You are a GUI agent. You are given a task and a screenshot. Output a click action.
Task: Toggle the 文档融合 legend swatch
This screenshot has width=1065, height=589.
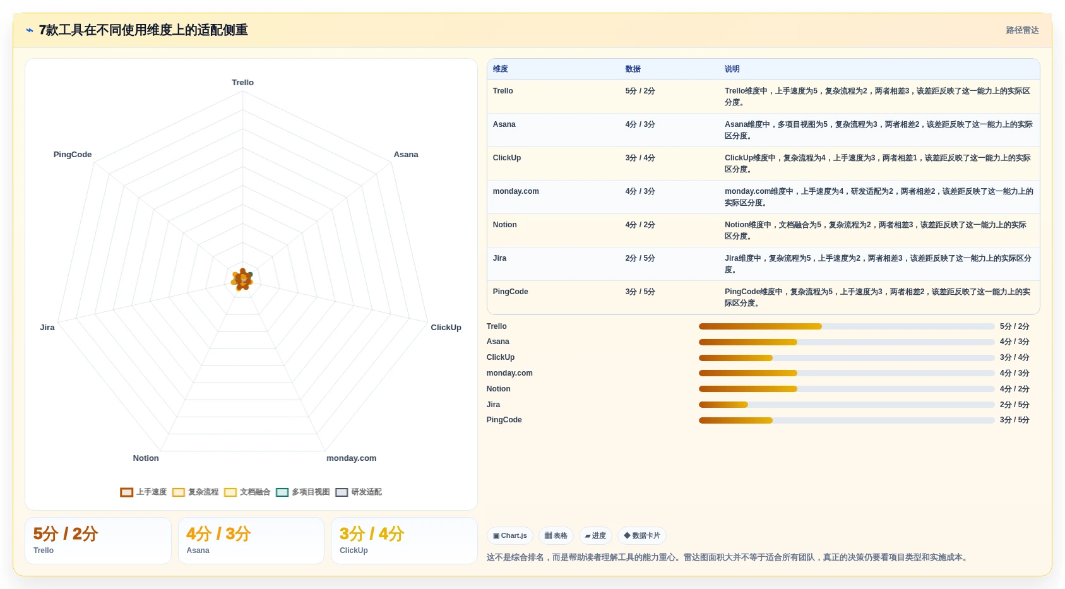coord(230,492)
